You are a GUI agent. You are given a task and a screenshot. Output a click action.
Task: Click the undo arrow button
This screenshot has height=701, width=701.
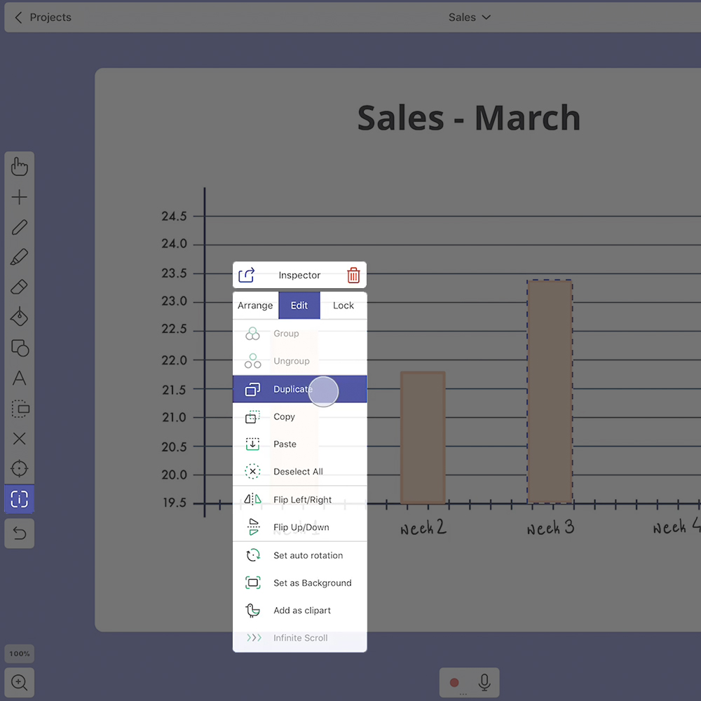pos(20,534)
